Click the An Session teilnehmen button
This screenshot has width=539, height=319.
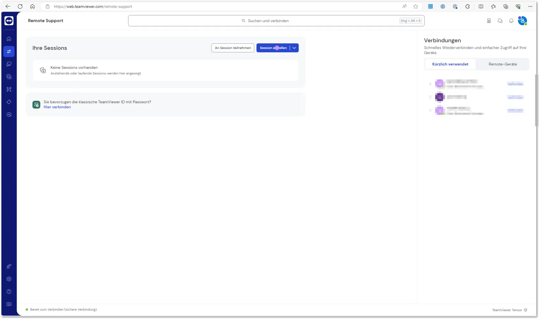(233, 48)
